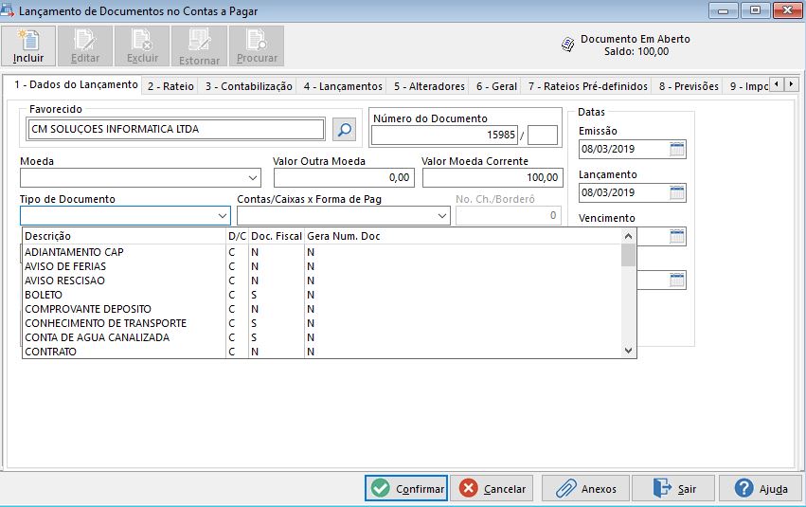Viewport: 806px width, 507px height.
Task: Click the Estornar toolbar button
Action: pyautogui.click(x=199, y=46)
